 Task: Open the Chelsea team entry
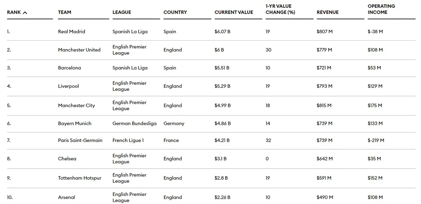67,159
